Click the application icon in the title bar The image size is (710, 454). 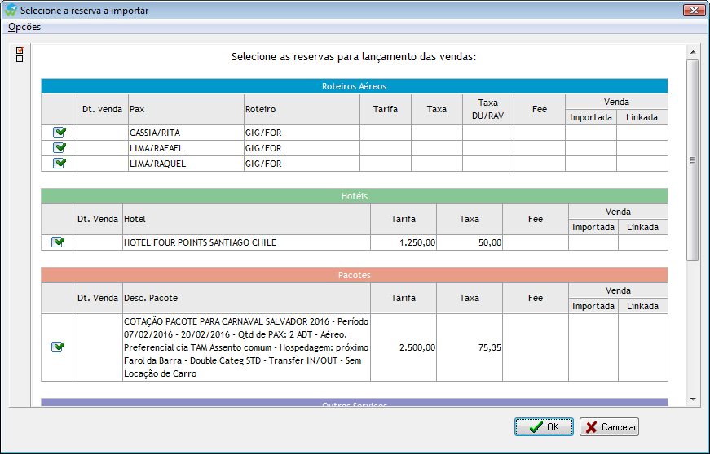tap(11, 10)
